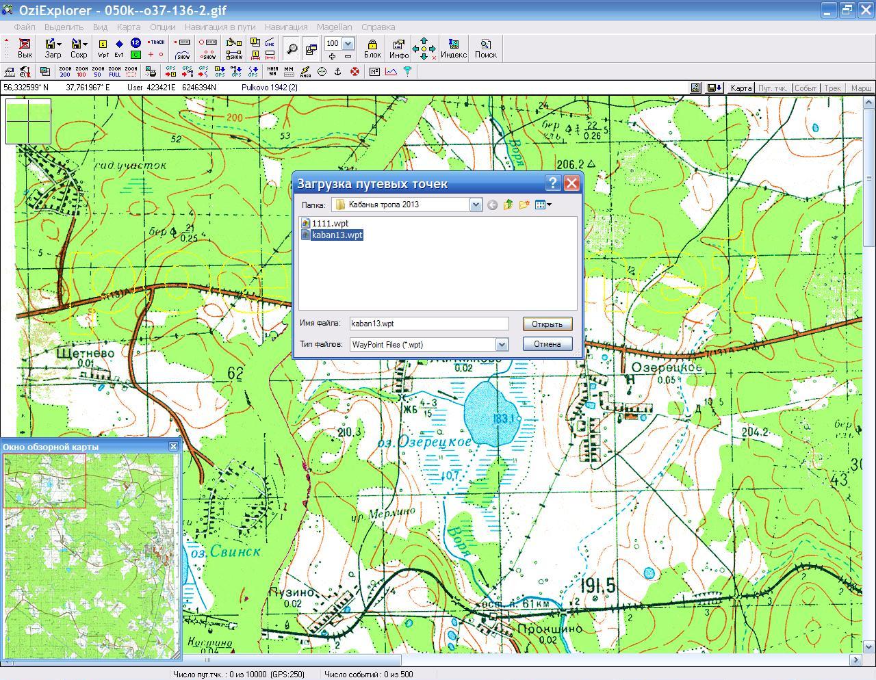Click the anchor alarm icon

pos(338,71)
